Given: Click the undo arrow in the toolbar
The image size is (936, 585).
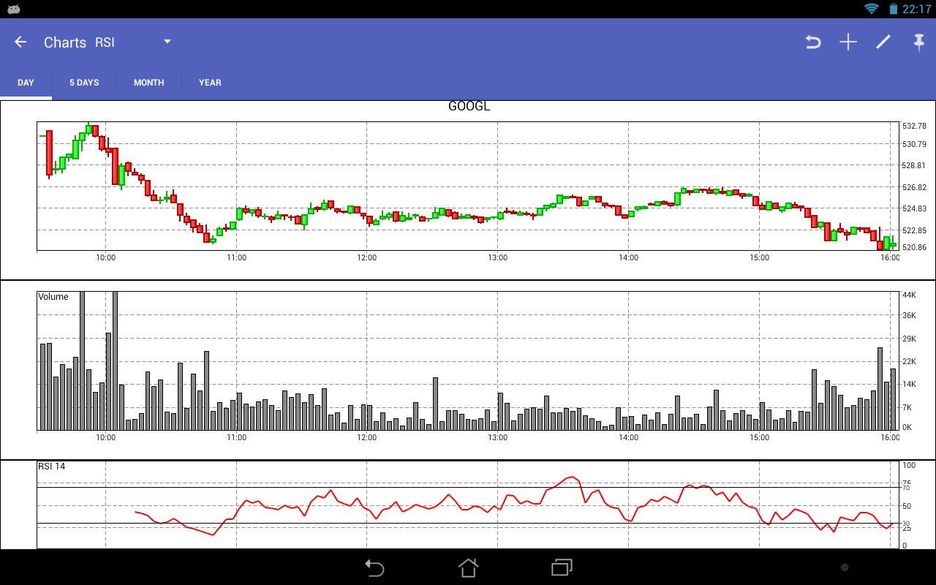Looking at the screenshot, I should click(x=812, y=42).
